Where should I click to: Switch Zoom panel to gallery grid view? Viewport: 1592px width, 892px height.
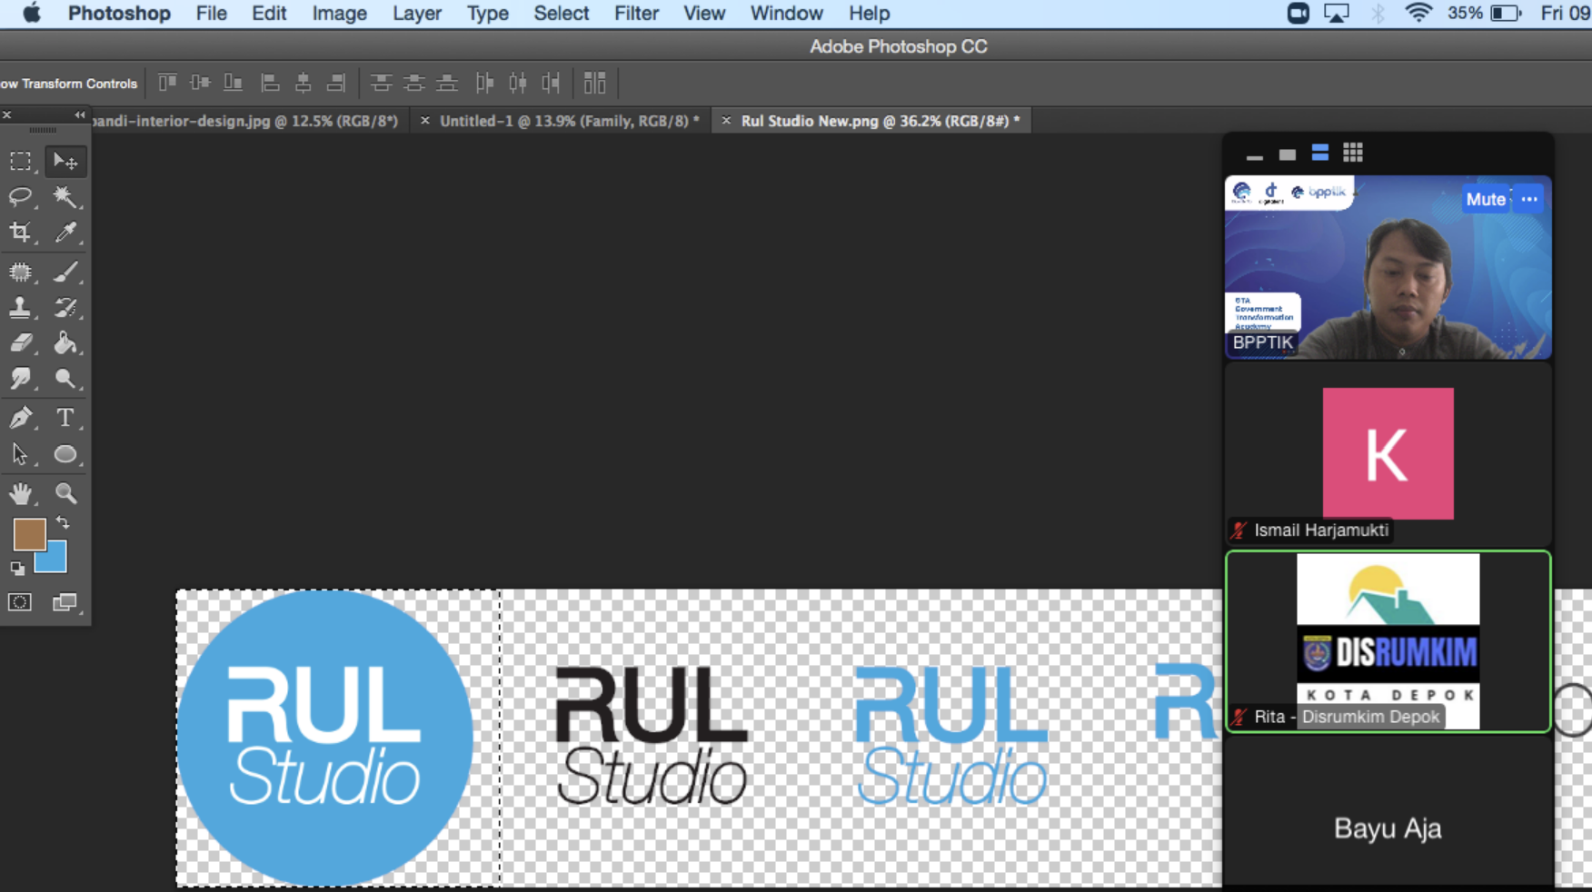(x=1352, y=154)
